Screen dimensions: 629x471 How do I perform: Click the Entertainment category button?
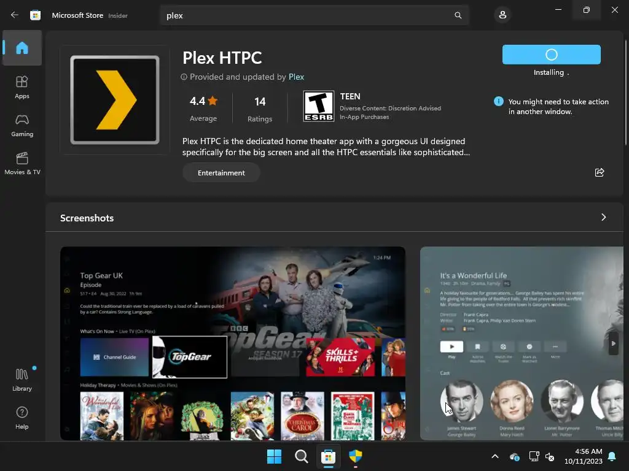point(221,172)
